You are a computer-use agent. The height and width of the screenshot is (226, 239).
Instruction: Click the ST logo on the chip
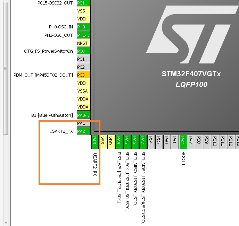[x=192, y=34]
